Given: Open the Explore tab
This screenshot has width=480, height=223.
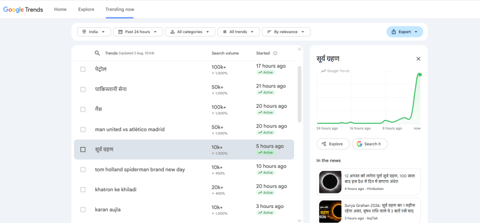Looking at the screenshot, I should 86,9.
